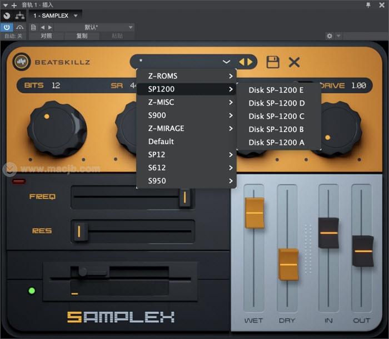Pin the plugin window
The width and height of the screenshot is (389, 339).
(x=368, y=4)
